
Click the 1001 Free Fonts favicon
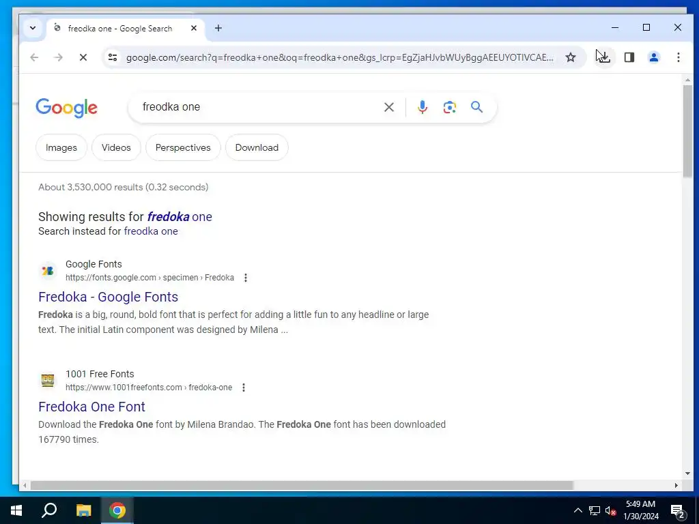[48, 380]
